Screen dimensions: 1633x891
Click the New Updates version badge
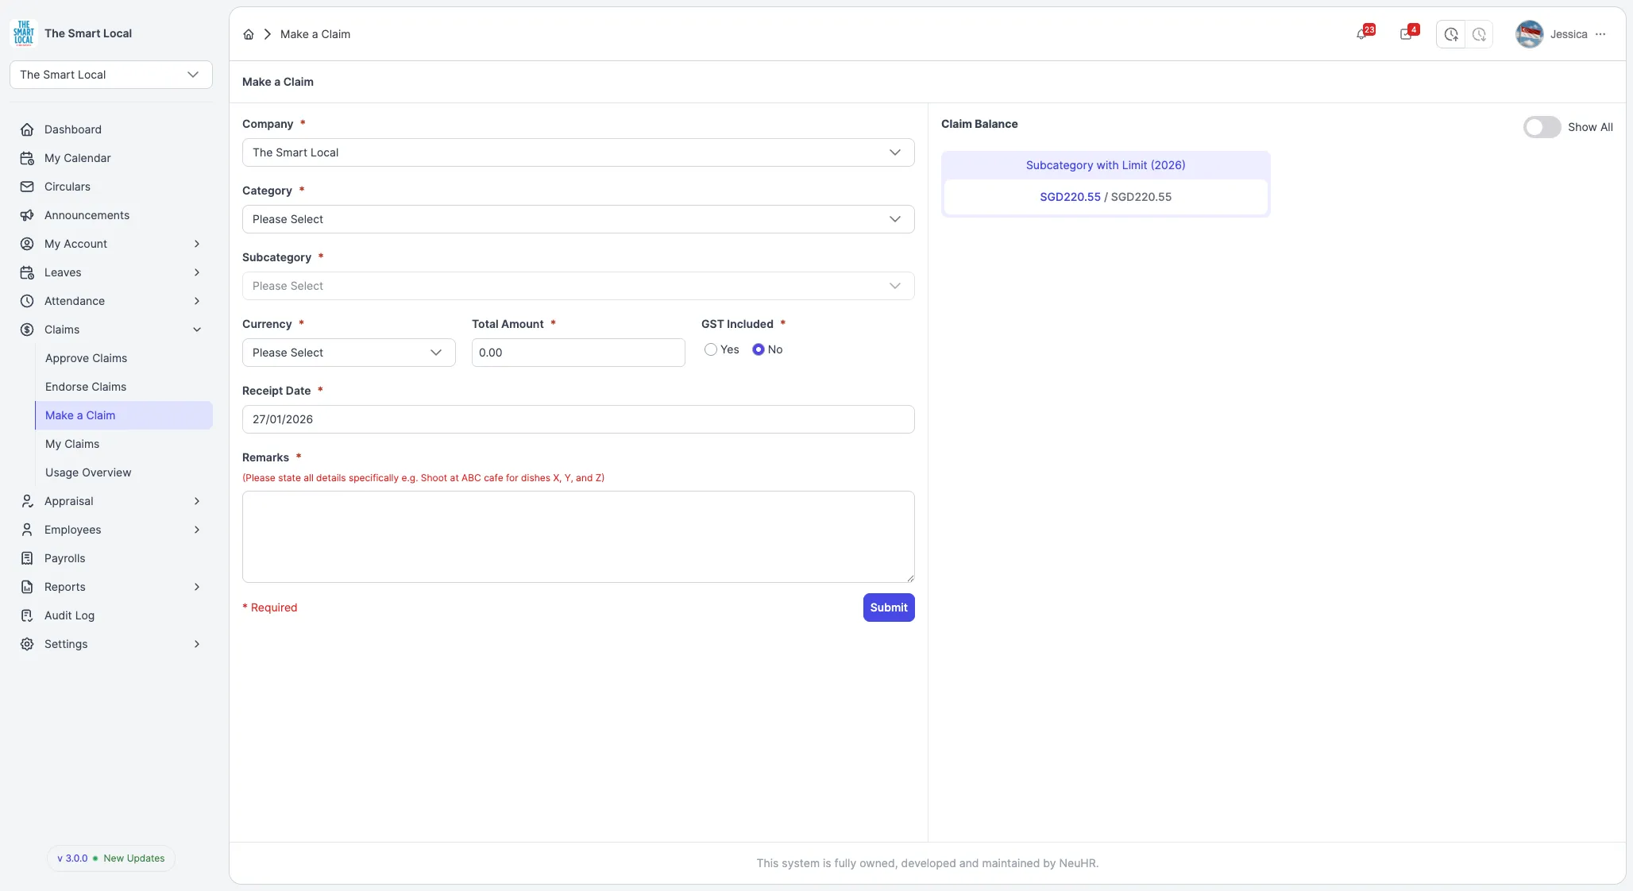pyautogui.click(x=111, y=858)
